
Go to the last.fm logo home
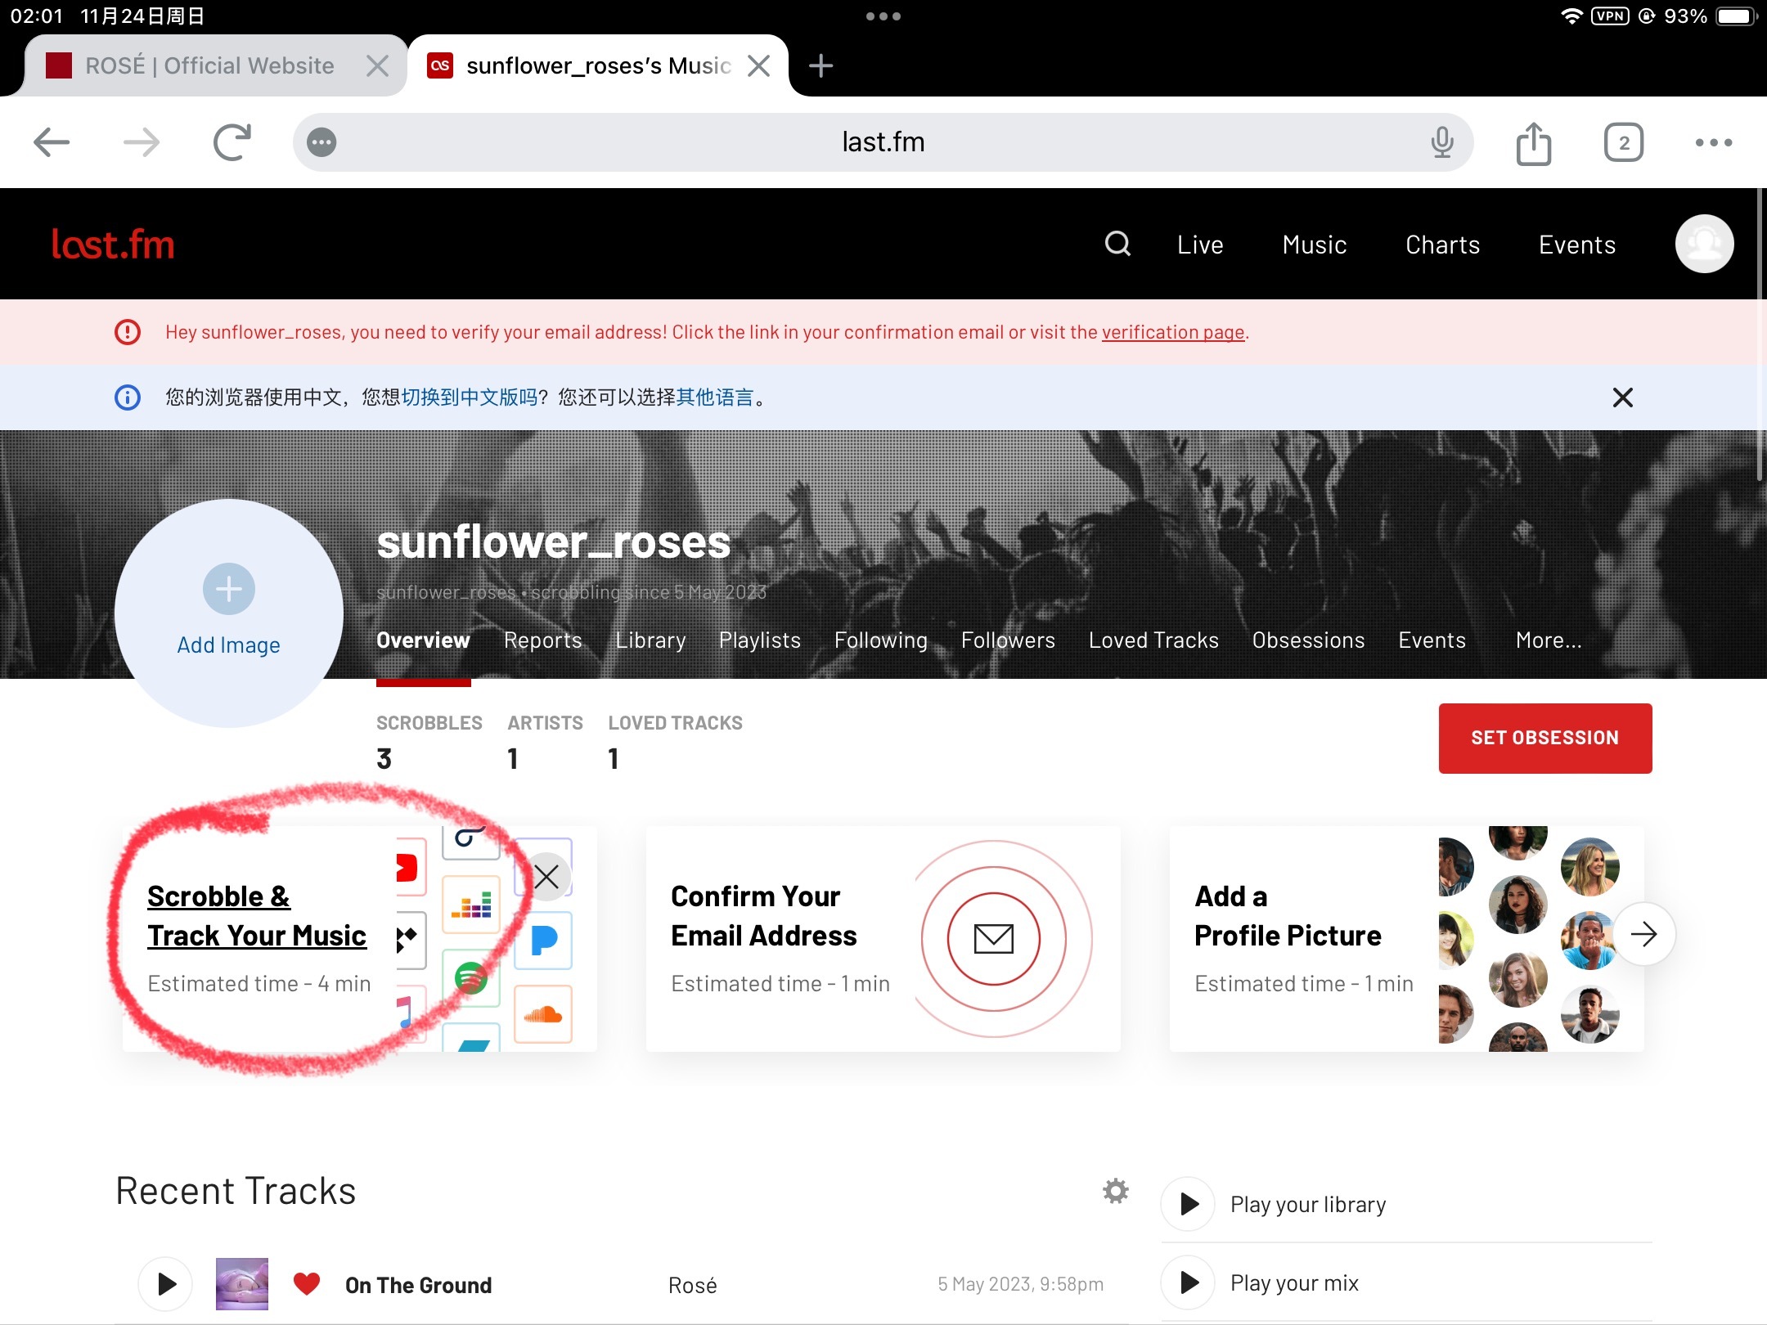point(113,244)
